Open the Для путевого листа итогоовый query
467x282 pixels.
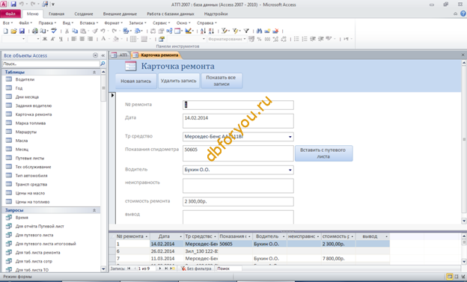click(46, 244)
